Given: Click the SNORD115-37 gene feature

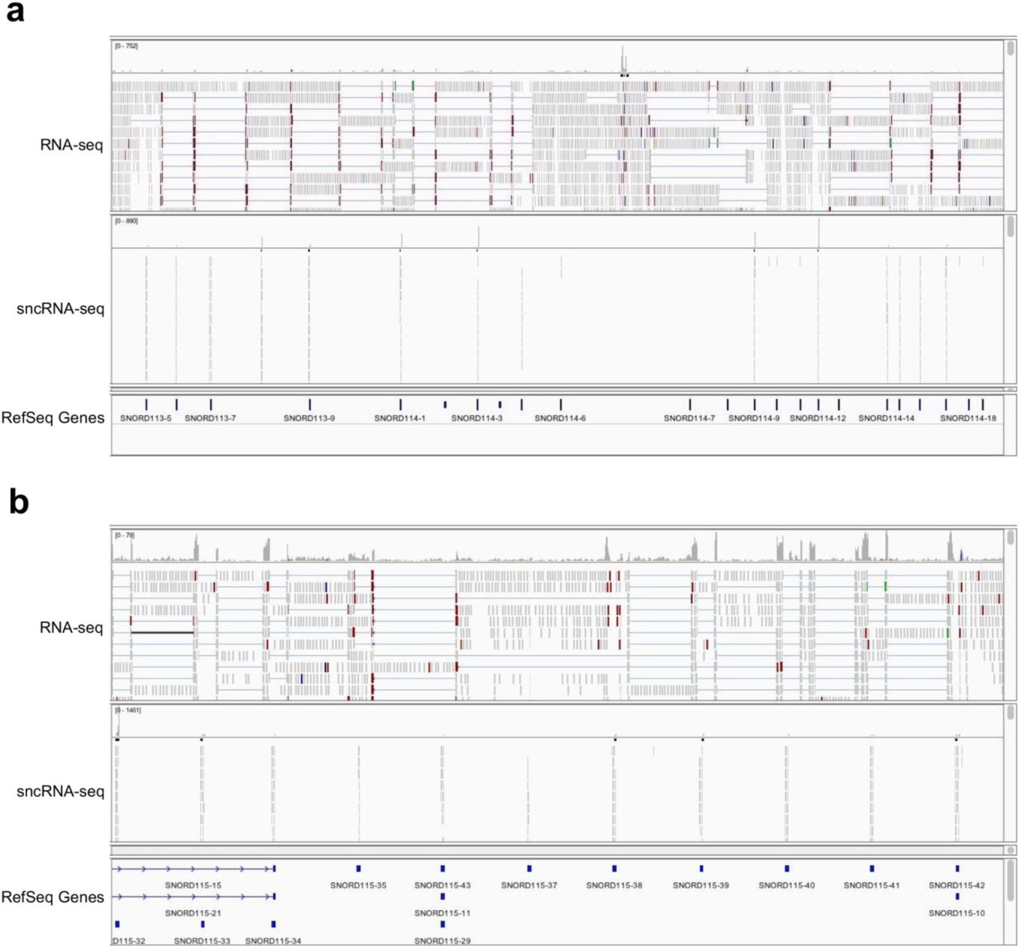Looking at the screenshot, I should click(529, 868).
